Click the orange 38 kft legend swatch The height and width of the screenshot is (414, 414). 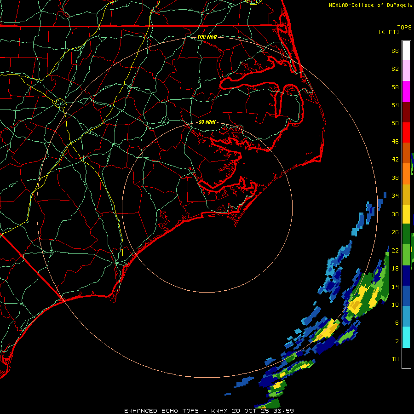tap(406, 174)
